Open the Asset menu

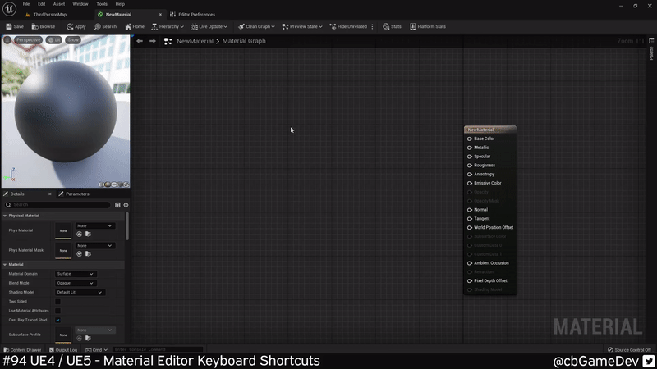coord(59,4)
